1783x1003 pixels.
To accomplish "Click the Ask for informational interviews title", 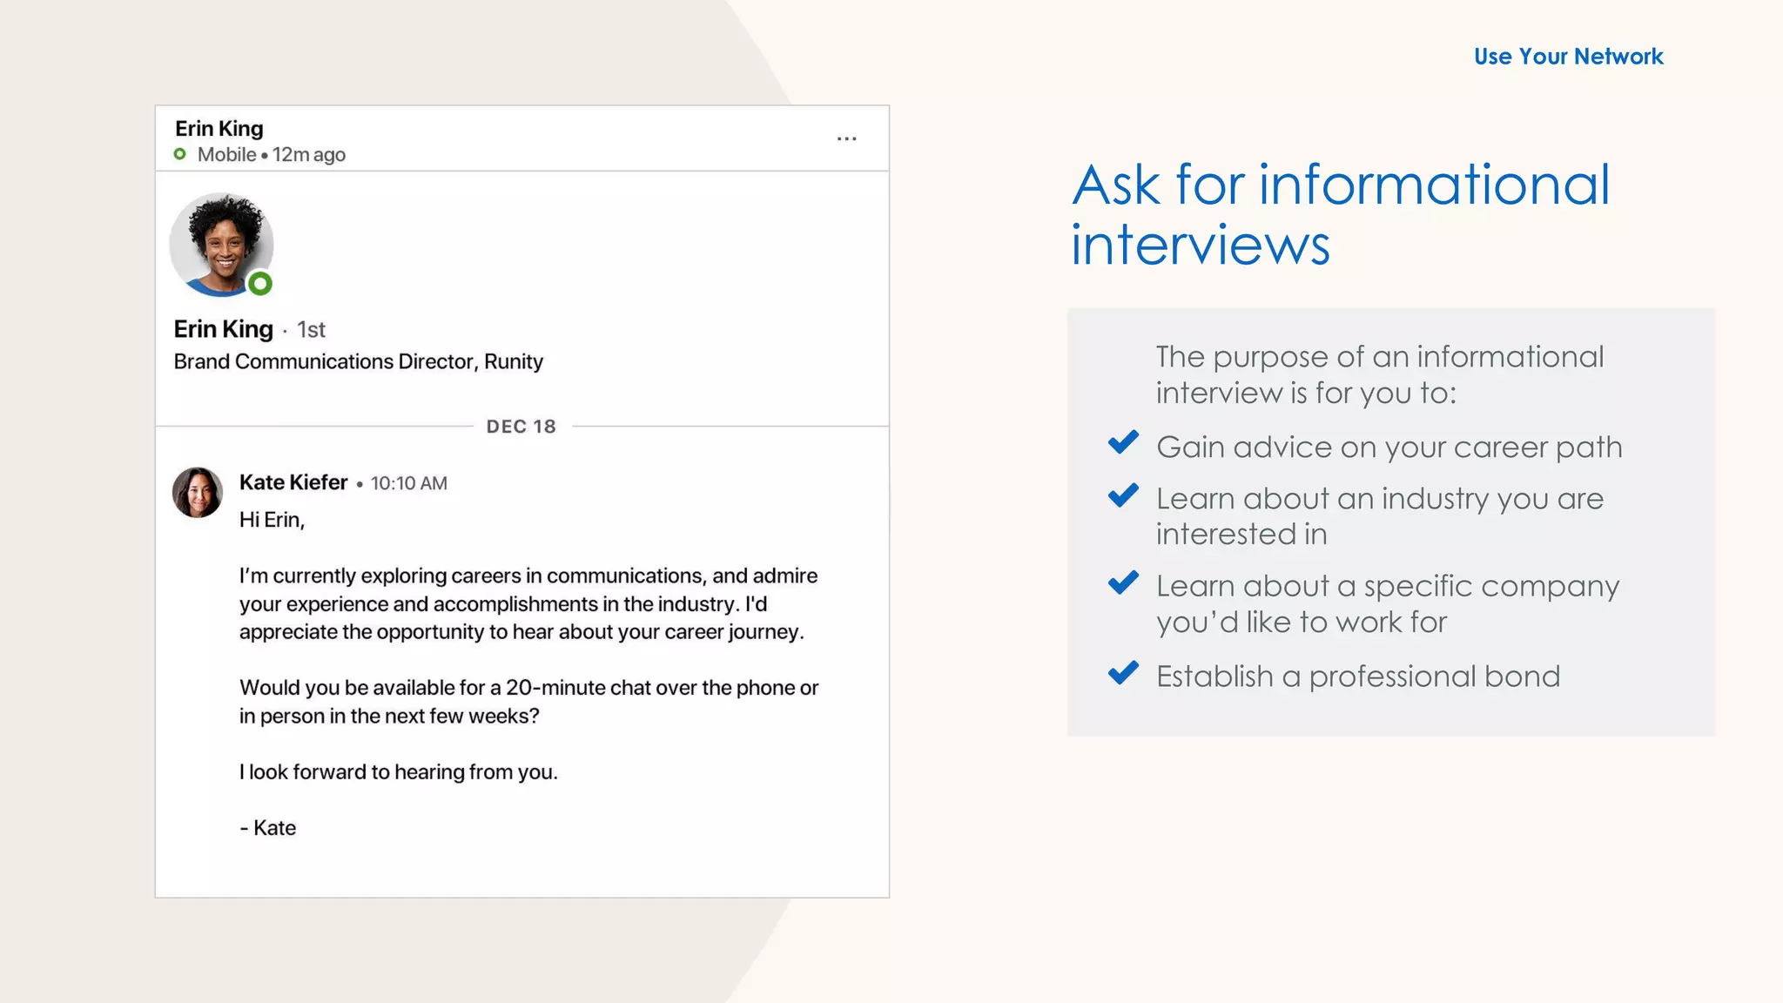I will 1340,214.
